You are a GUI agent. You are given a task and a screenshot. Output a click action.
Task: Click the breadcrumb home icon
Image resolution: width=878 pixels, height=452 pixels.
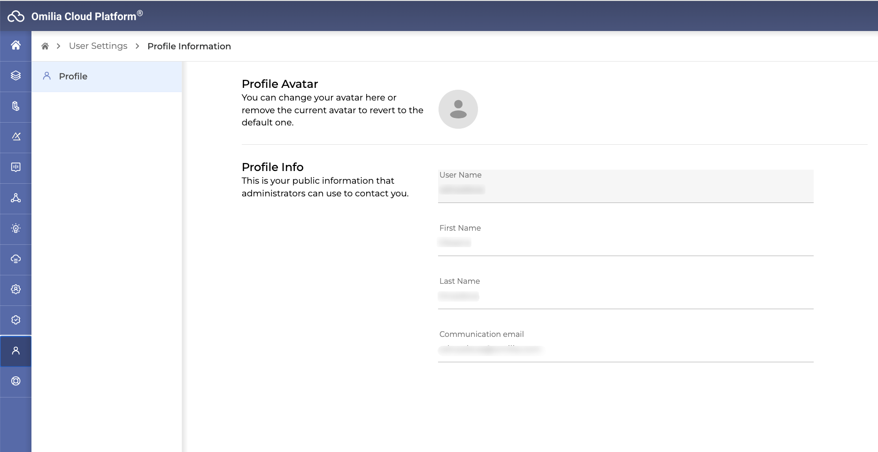point(45,46)
